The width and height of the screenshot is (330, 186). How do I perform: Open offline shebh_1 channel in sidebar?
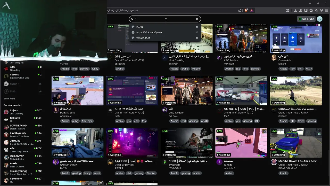[23, 84]
